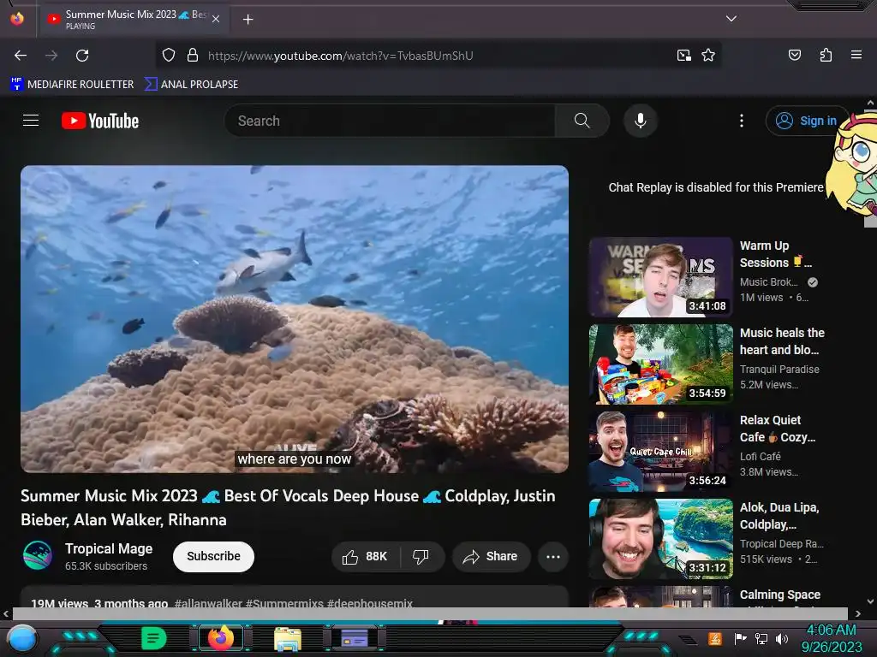Open Relax Quiet Cafe video thumbnail

pos(660,452)
